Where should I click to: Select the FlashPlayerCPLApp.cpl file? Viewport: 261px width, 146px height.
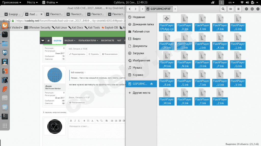pyautogui.click(x=167, y=23)
